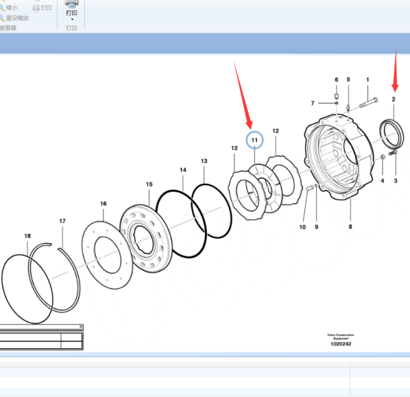410x397 pixels.
Task: Select callout number 15 for the piston
Action: click(149, 184)
